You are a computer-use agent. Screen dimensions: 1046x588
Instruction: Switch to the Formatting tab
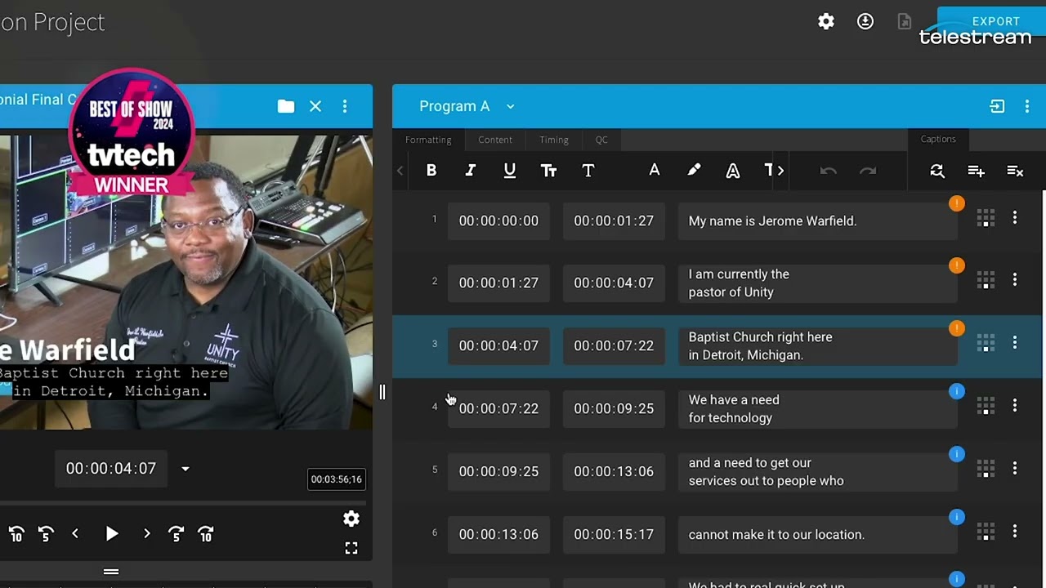point(428,140)
